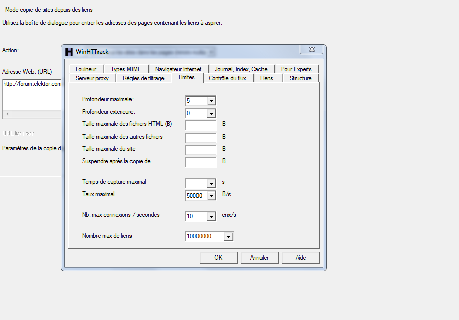Select the Navigateur Internet tab

178,69
